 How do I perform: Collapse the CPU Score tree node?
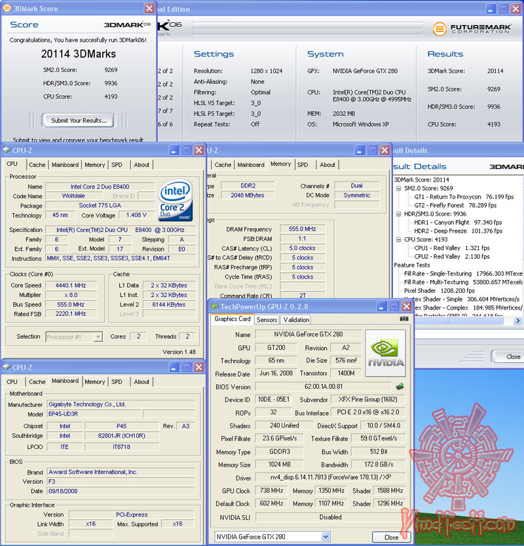coord(399,240)
